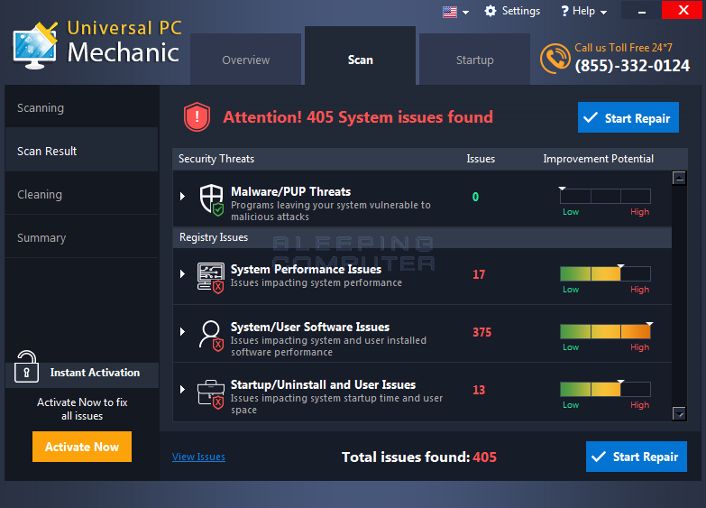Click the issue count 17
706x508 pixels.
[x=479, y=274]
